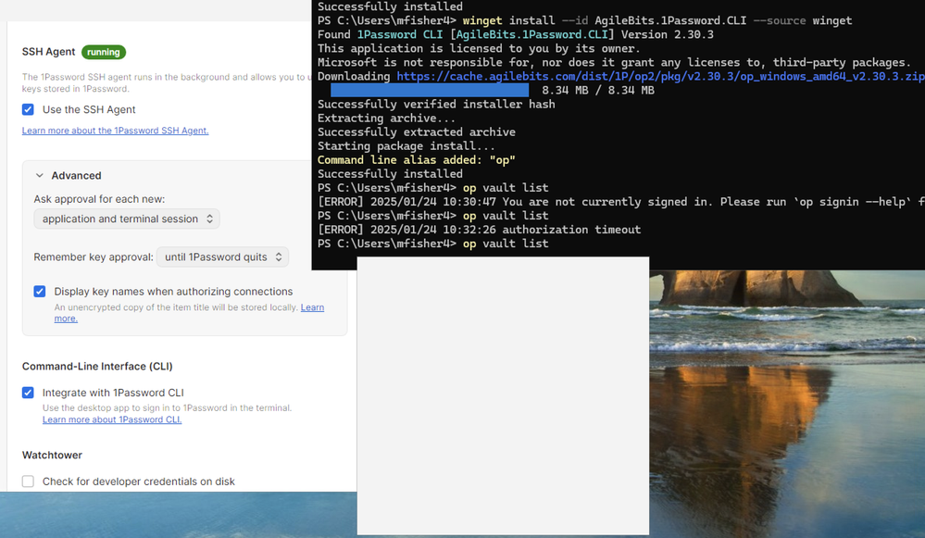Screen dimensions: 925x538
Task: Click the Watchtower section heading
Action: pyautogui.click(x=52, y=456)
